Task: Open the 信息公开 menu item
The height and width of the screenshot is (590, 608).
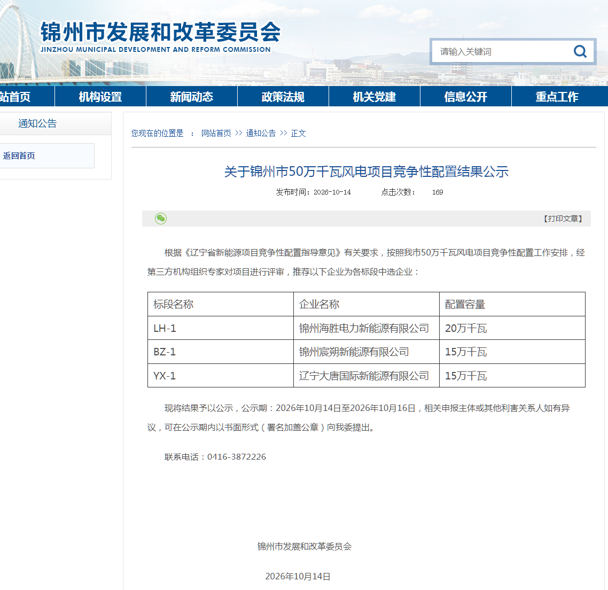Action: click(x=466, y=96)
